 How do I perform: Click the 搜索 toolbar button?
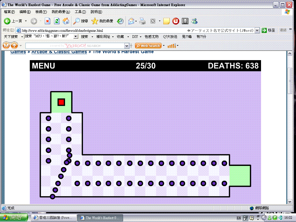pos(84,37)
